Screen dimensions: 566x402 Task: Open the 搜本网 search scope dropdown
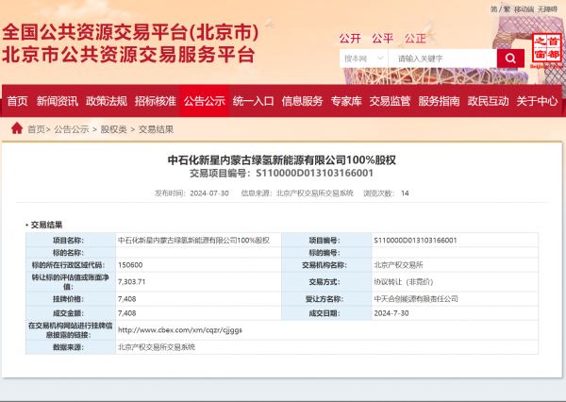tap(363, 59)
